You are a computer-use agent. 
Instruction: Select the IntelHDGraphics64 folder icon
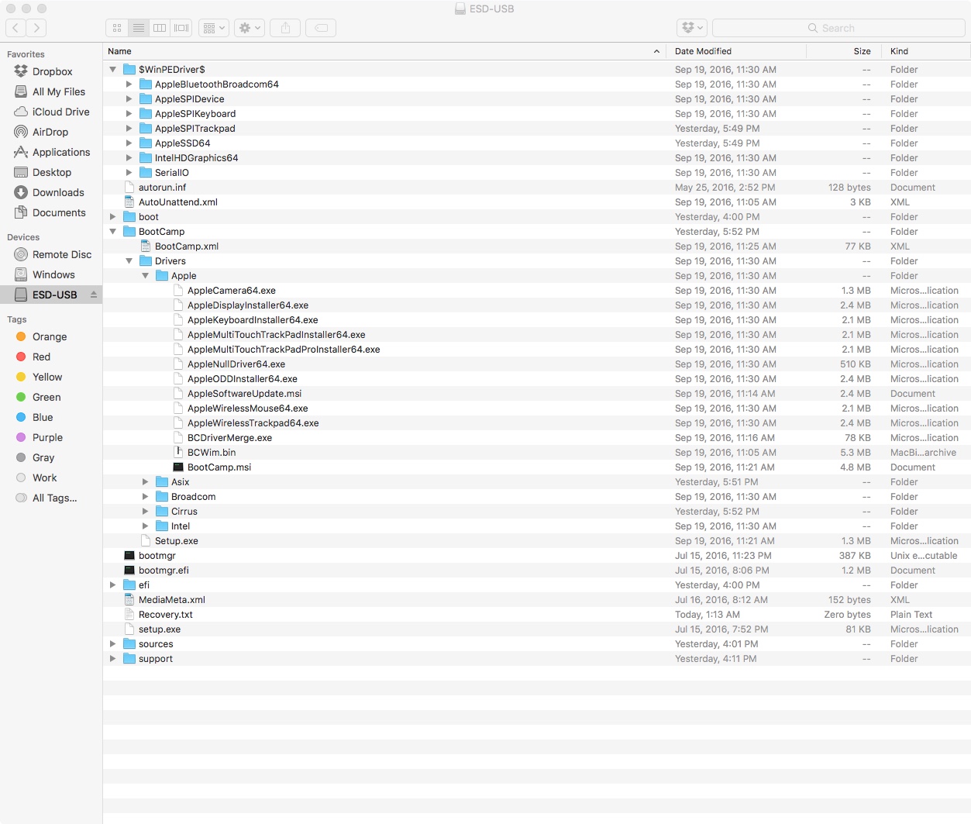(146, 157)
